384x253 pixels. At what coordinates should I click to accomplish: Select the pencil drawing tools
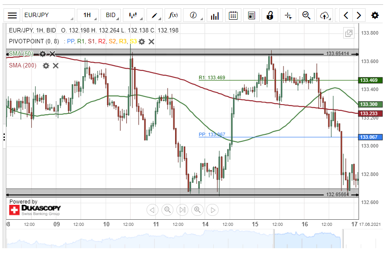coord(155,15)
